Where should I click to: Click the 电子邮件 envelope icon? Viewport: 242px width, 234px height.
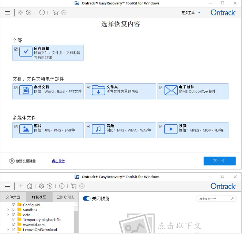(171, 90)
